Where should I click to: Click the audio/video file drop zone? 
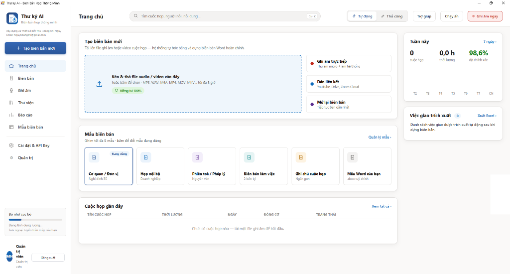(193, 84)
